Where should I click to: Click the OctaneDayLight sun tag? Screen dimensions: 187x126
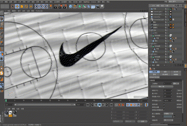pos(171,20)
